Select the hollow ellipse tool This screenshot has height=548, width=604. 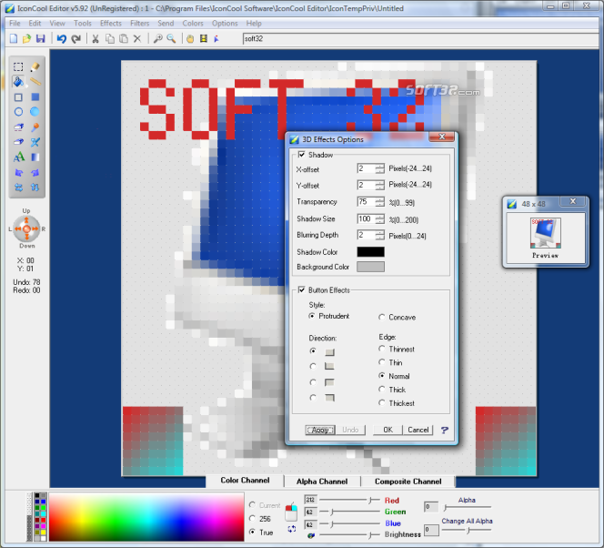coord(18,112)
